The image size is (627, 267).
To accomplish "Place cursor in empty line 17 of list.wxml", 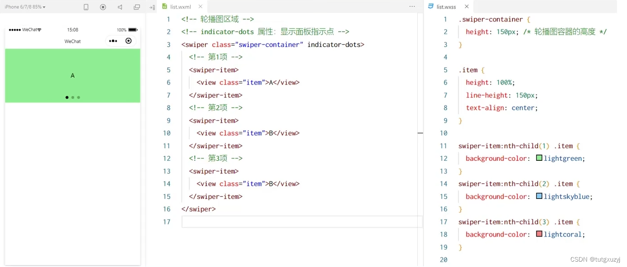I will point(269,222).
